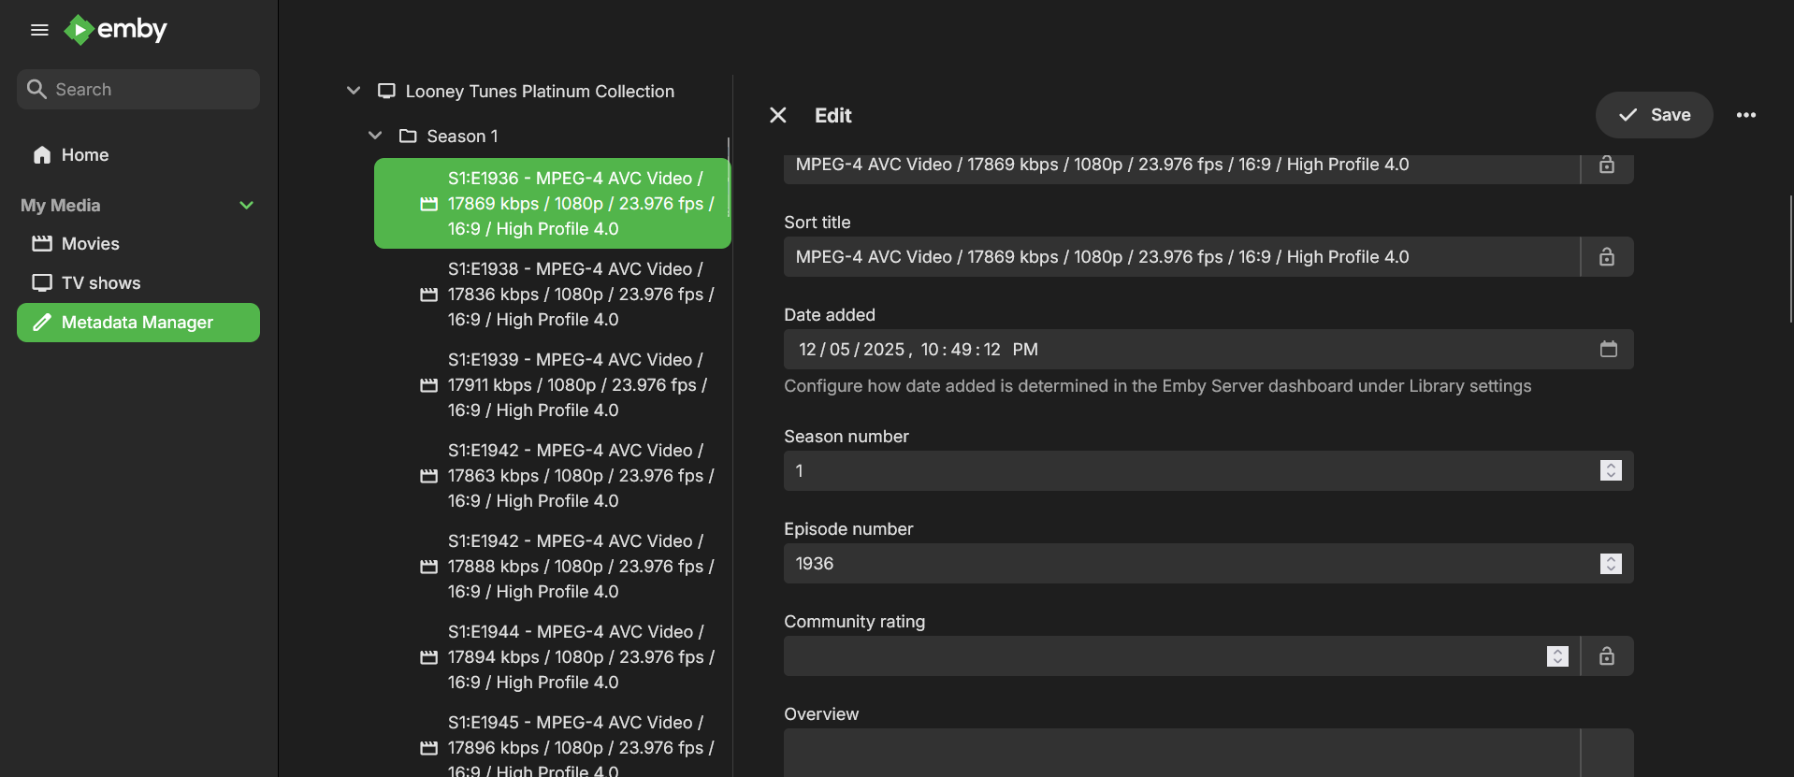Screen dimensions: 1794x777
Task: Toggle the Community rating field lock
Action: point(1606,656)
